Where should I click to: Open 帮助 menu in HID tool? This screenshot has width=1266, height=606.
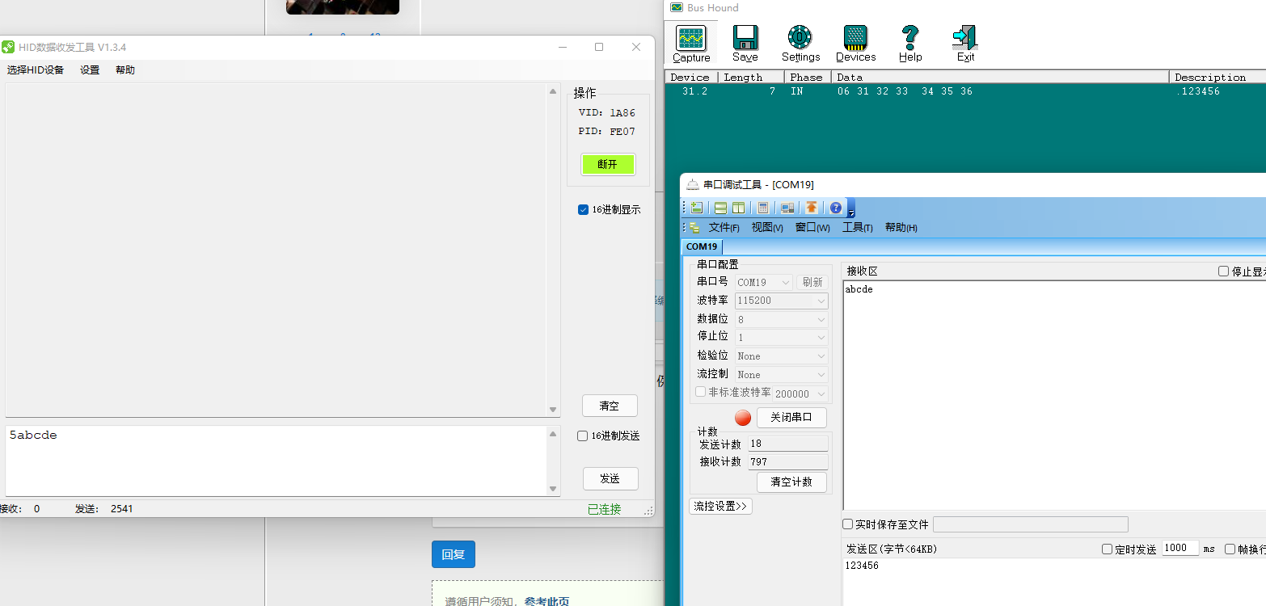coord(125,70)
